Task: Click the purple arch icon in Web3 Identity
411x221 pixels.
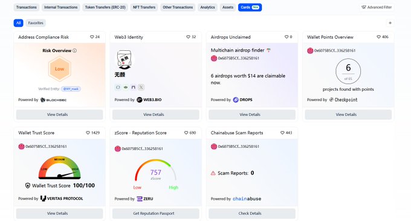Action: (x=134, y=87)
